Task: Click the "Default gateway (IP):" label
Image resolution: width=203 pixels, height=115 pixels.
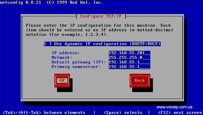Action: tap(79, 62)
